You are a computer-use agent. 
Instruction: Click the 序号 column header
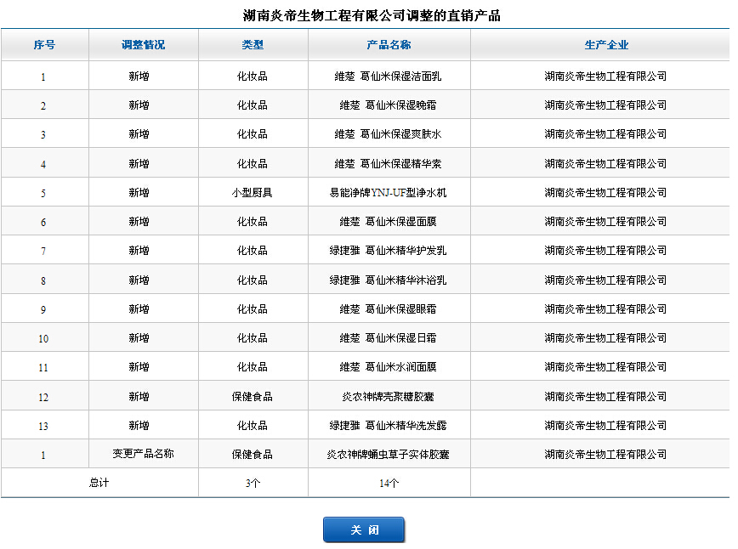click(x=44, y=45)
